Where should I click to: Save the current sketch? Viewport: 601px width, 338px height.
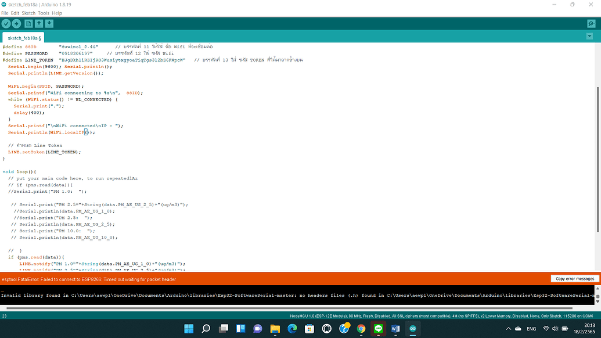[49, 24]
